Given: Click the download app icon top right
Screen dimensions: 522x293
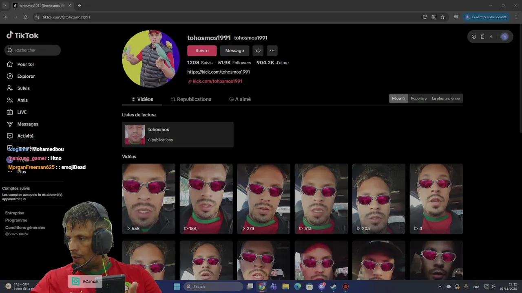Looking at the screenshot, I should click(x=491, y=37).
